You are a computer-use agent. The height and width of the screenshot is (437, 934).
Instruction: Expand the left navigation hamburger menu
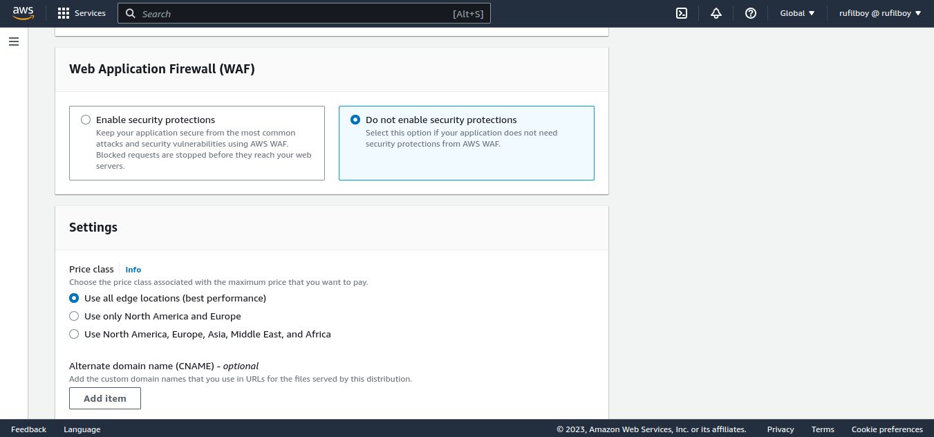(x=14, y=41)
